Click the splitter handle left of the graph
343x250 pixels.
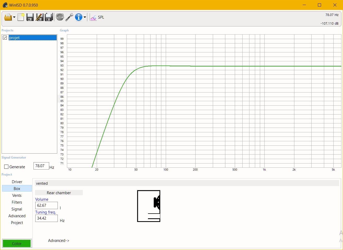tap(58, 99)
